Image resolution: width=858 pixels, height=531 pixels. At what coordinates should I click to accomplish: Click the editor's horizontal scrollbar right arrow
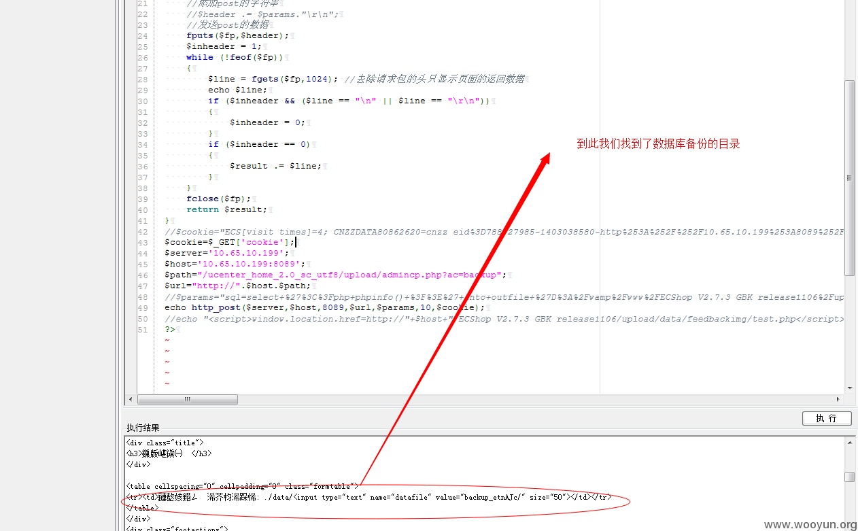pos(838,399)
